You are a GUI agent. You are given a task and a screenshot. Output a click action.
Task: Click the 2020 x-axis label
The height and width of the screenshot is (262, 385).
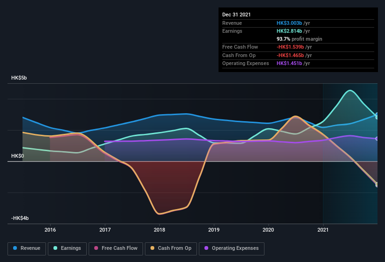click(x=268, y=230)
